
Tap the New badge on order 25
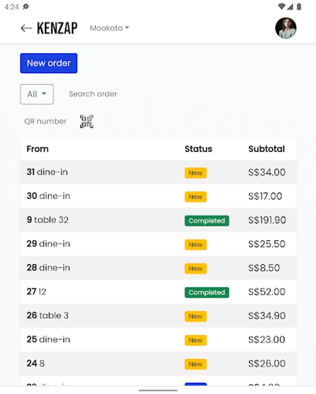click(x=195, y=340)
